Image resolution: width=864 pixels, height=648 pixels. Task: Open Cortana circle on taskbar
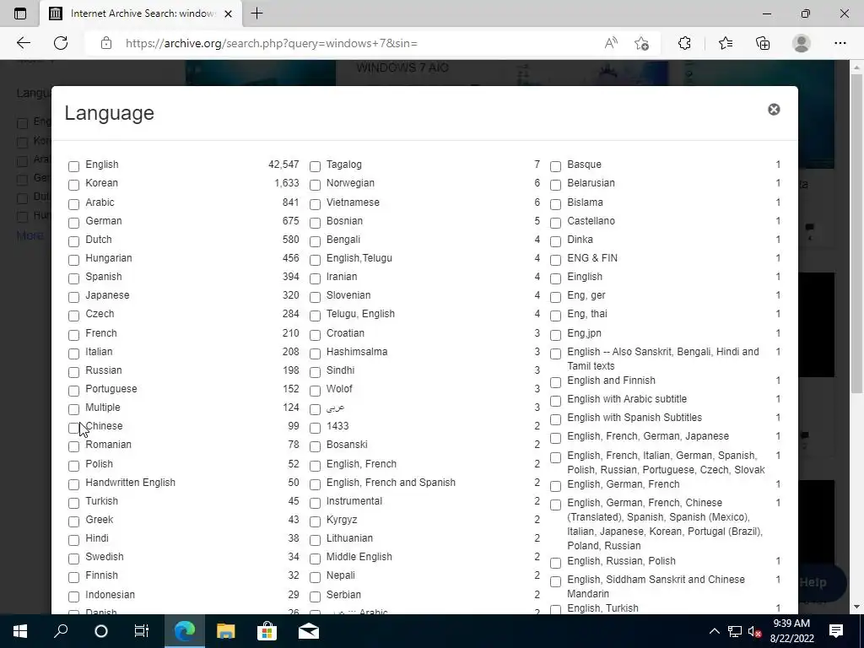pos(101,631)
